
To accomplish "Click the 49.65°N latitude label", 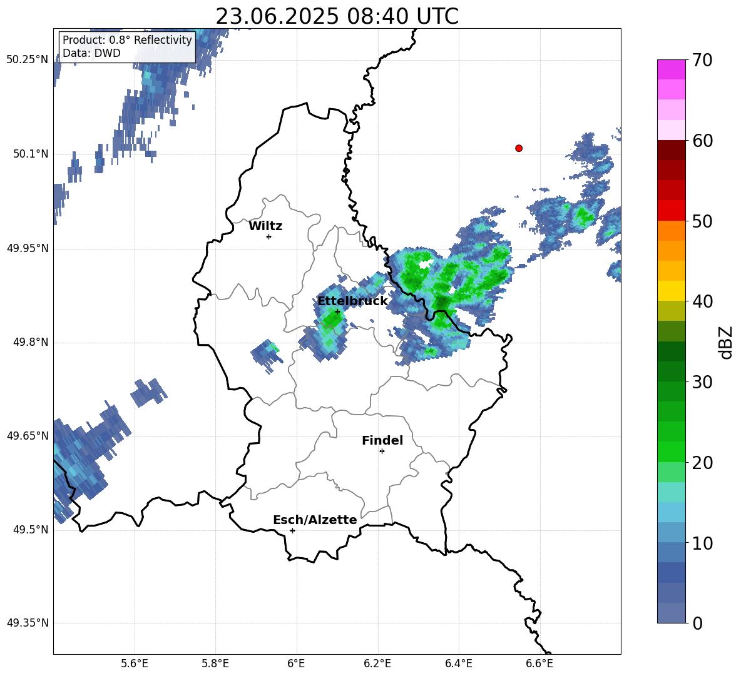I will pos(27,435).
